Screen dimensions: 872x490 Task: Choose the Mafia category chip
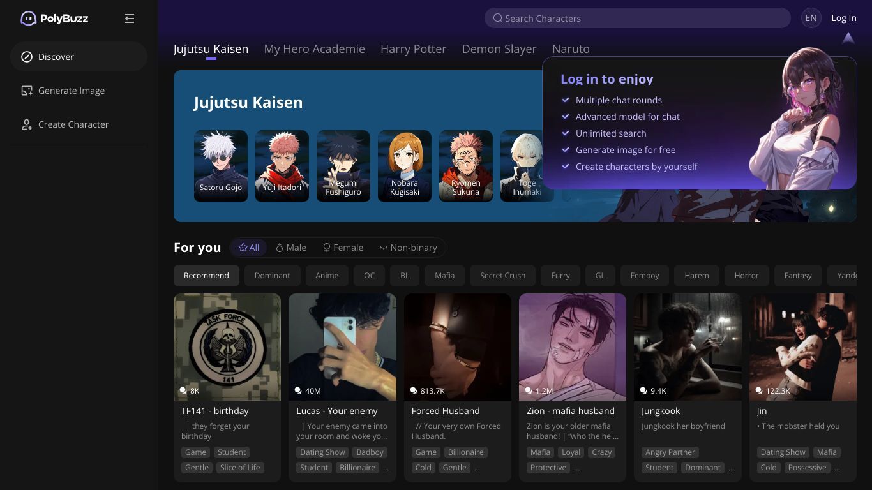click(445, 276)
